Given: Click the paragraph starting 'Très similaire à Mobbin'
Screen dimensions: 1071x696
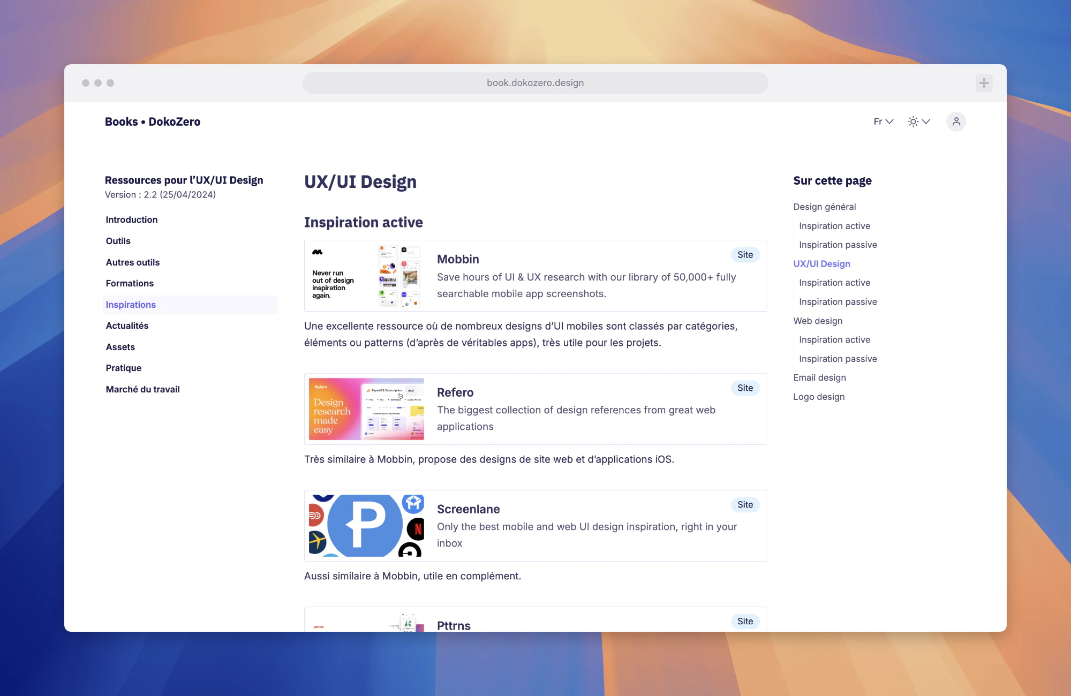Looking at the screenshot, I should [x=489, y=459].
